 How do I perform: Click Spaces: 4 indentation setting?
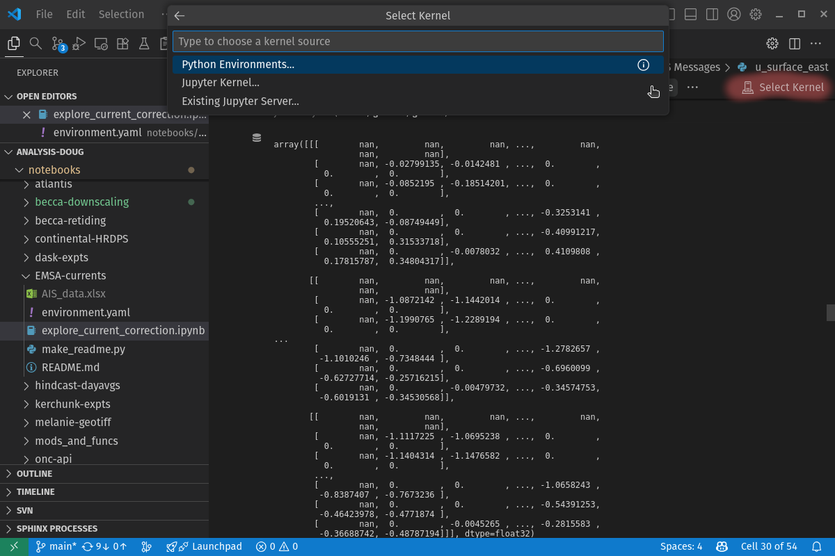tap(681, 546)
